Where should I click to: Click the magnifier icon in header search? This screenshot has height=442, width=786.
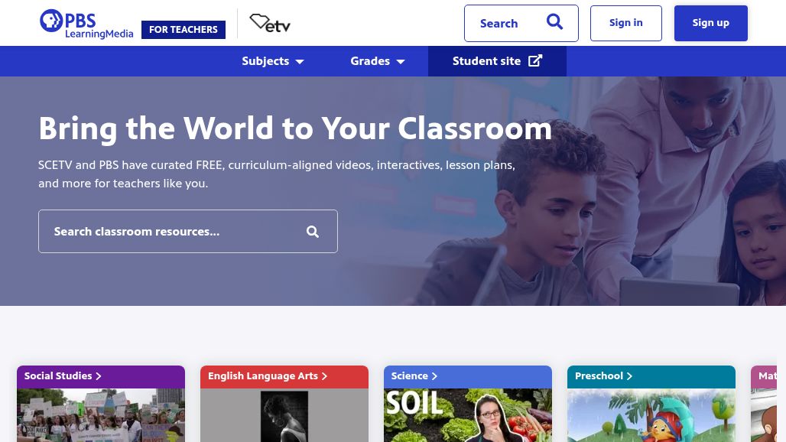[x=554, y=22]
